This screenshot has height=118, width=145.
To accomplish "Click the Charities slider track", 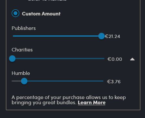I will 59,59.
